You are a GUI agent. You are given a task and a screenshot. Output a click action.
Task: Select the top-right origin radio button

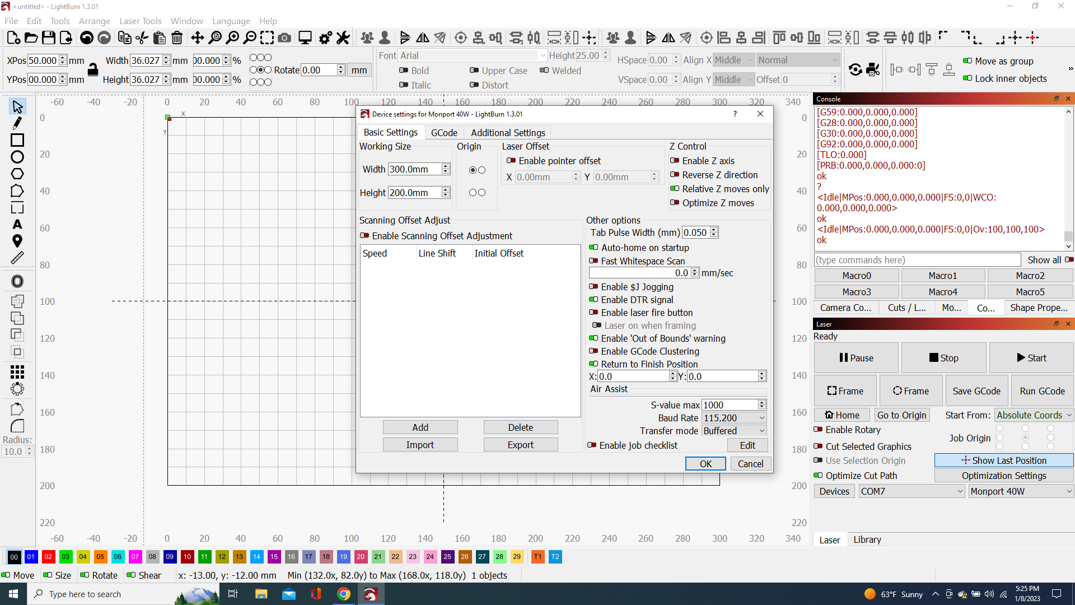click(482, 170)
